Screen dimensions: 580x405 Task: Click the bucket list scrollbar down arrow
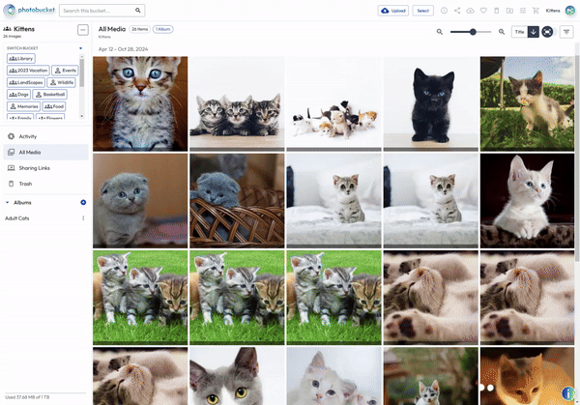[82, 116]
